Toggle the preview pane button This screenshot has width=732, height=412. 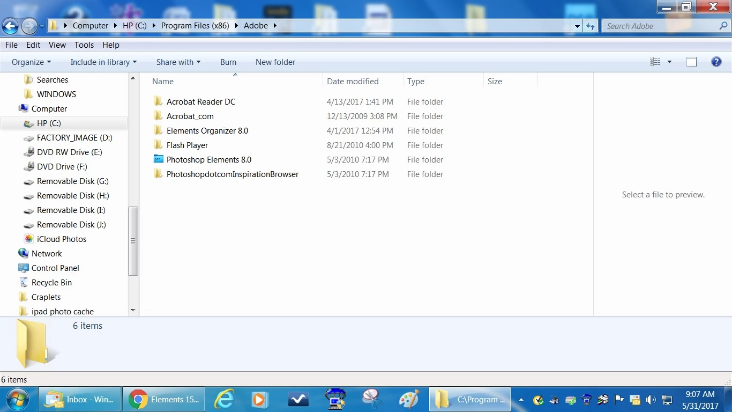(x=692, y=62)
